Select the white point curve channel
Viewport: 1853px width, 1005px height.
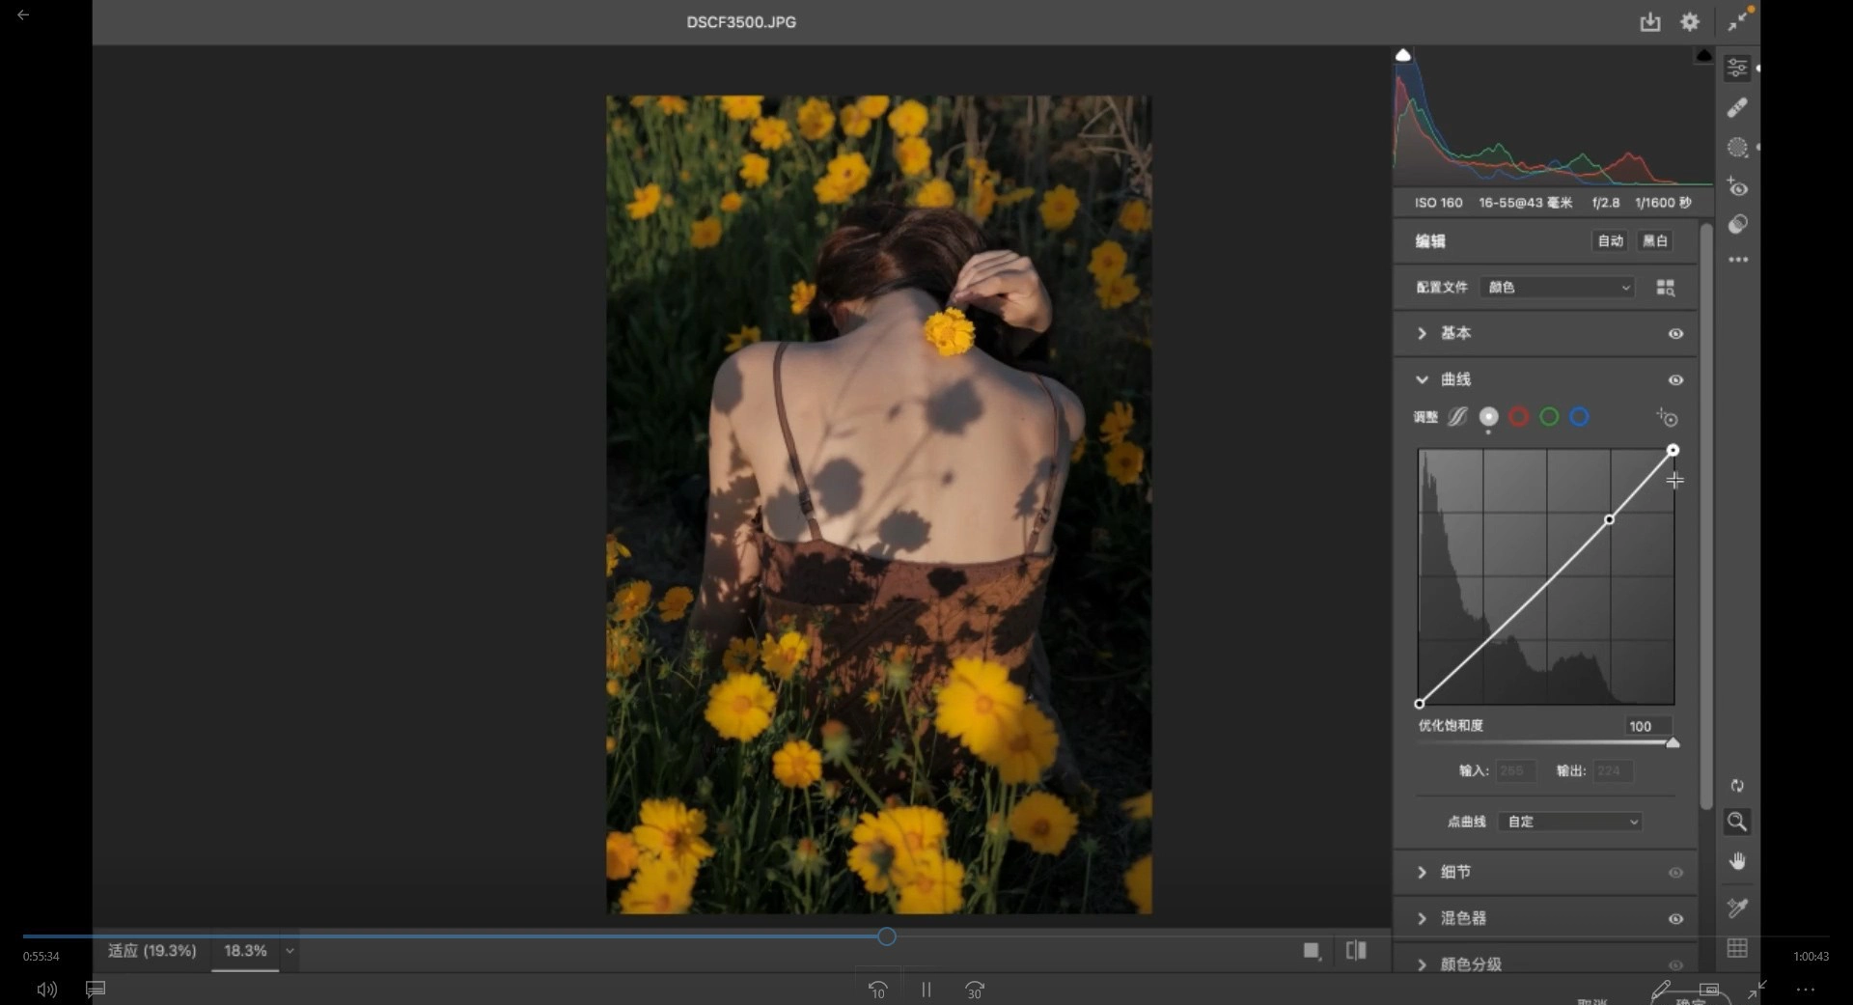click(1488, 417)
